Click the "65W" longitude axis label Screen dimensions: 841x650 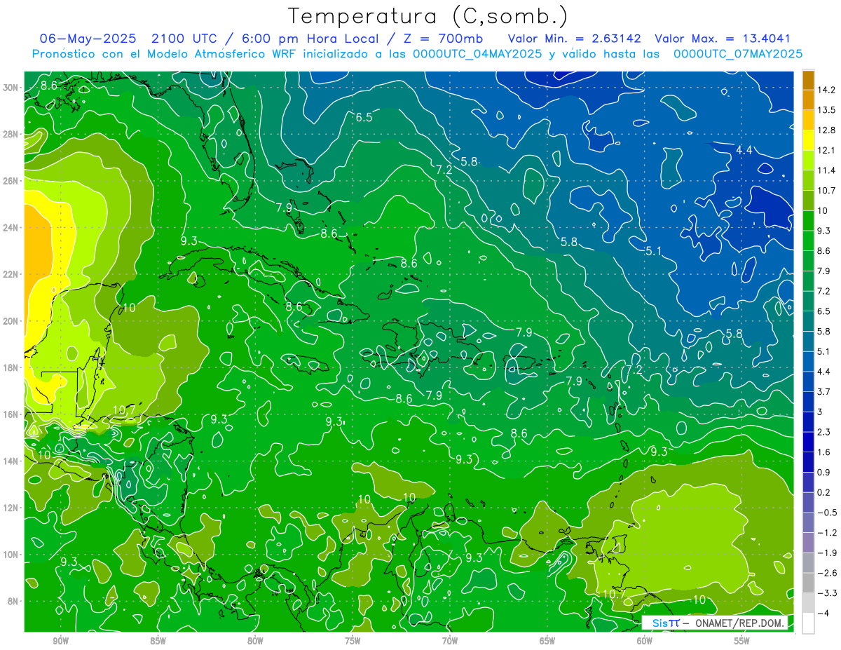pos(547,641)
